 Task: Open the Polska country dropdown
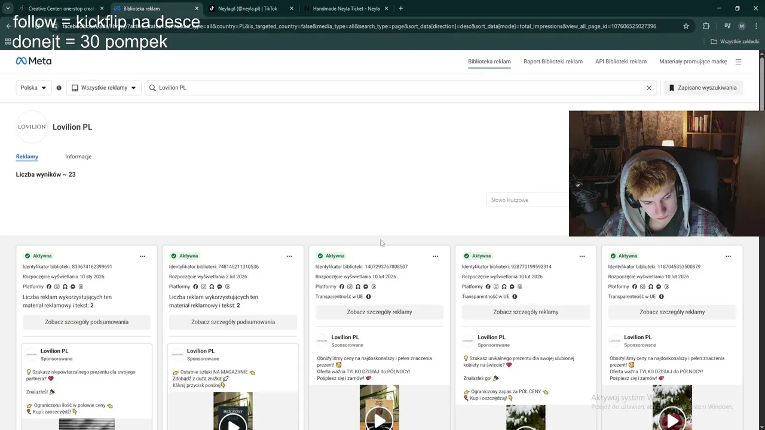point(34,88)
